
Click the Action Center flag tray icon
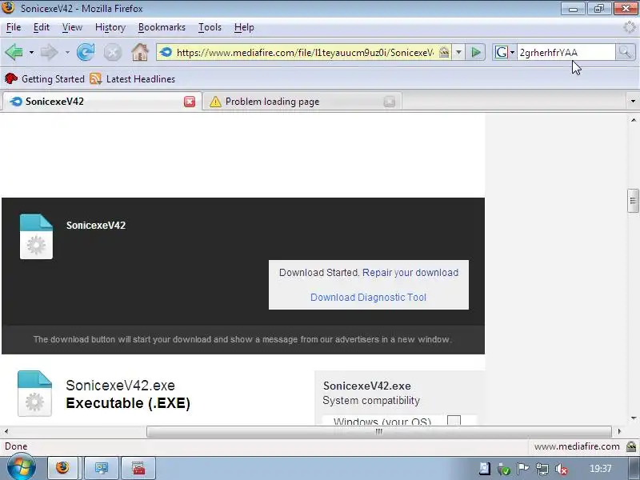coord(523,469)
